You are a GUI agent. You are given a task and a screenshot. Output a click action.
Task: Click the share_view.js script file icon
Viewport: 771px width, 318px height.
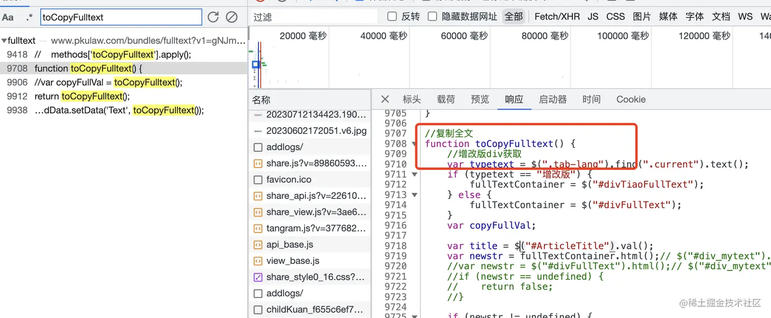tap(258, 213)
